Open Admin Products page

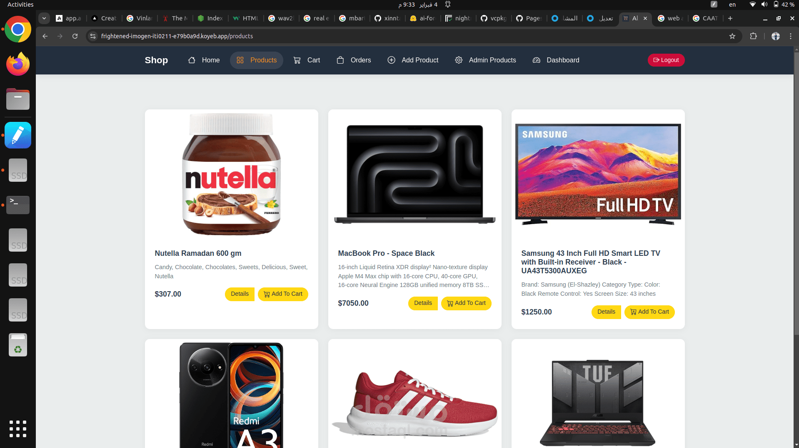coord(485,60)
